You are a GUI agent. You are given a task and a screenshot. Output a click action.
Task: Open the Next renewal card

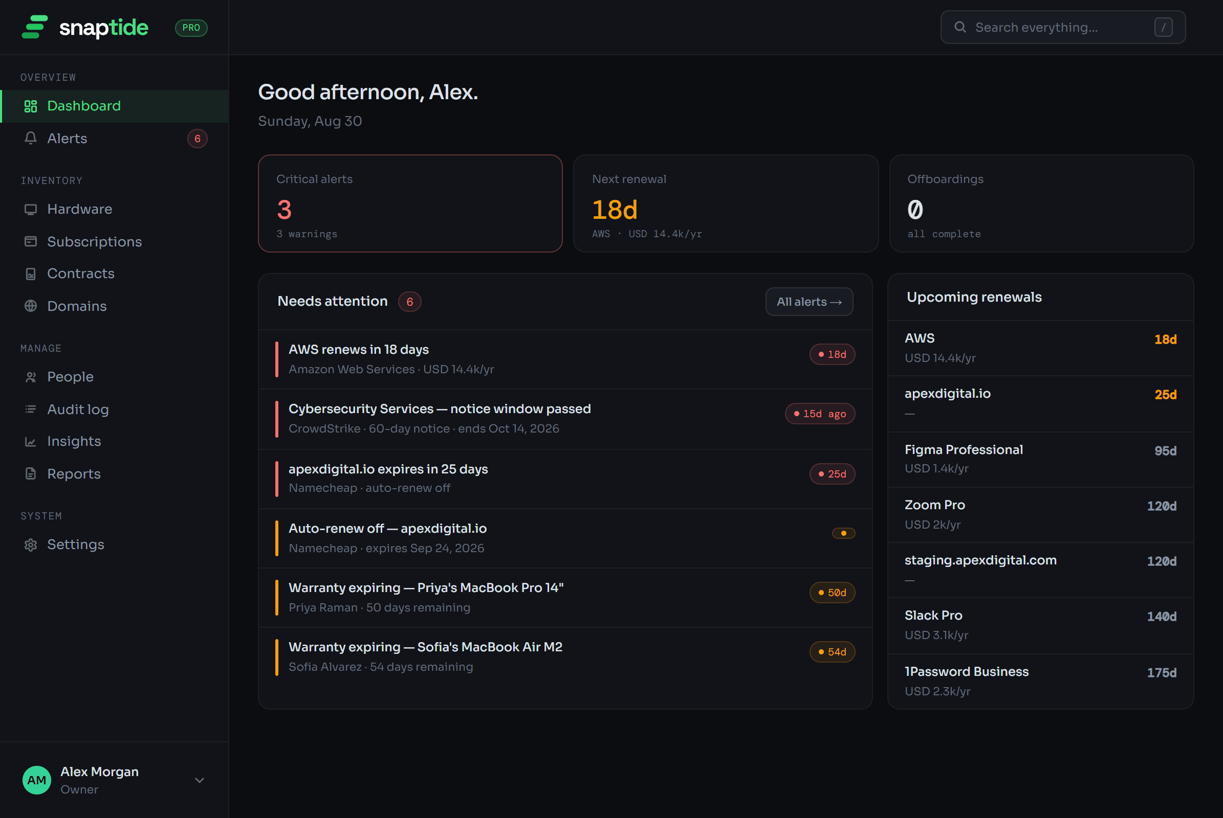[725, 203]
